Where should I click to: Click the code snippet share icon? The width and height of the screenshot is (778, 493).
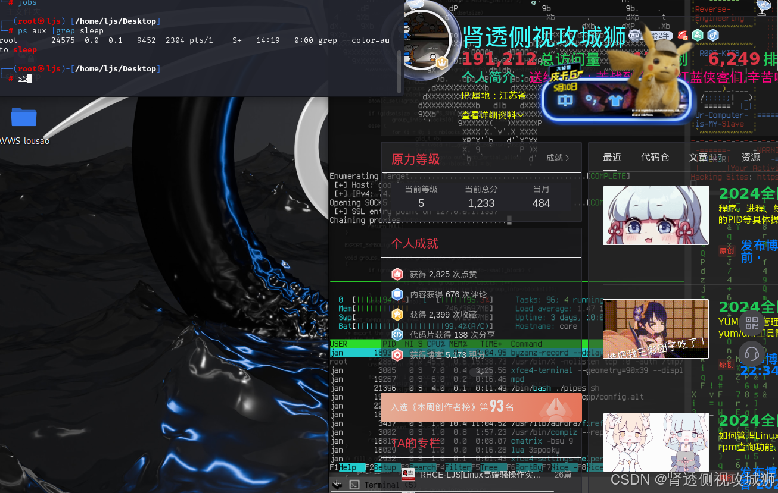pyautogui.click(x=397, y=335)
